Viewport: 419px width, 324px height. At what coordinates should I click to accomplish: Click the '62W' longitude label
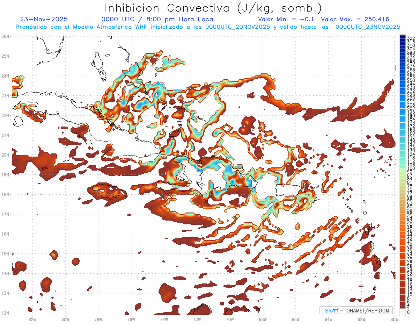(361, 319)
